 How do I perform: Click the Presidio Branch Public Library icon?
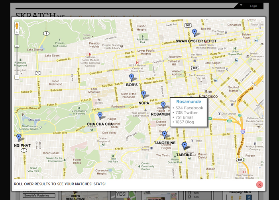[122, 47]
